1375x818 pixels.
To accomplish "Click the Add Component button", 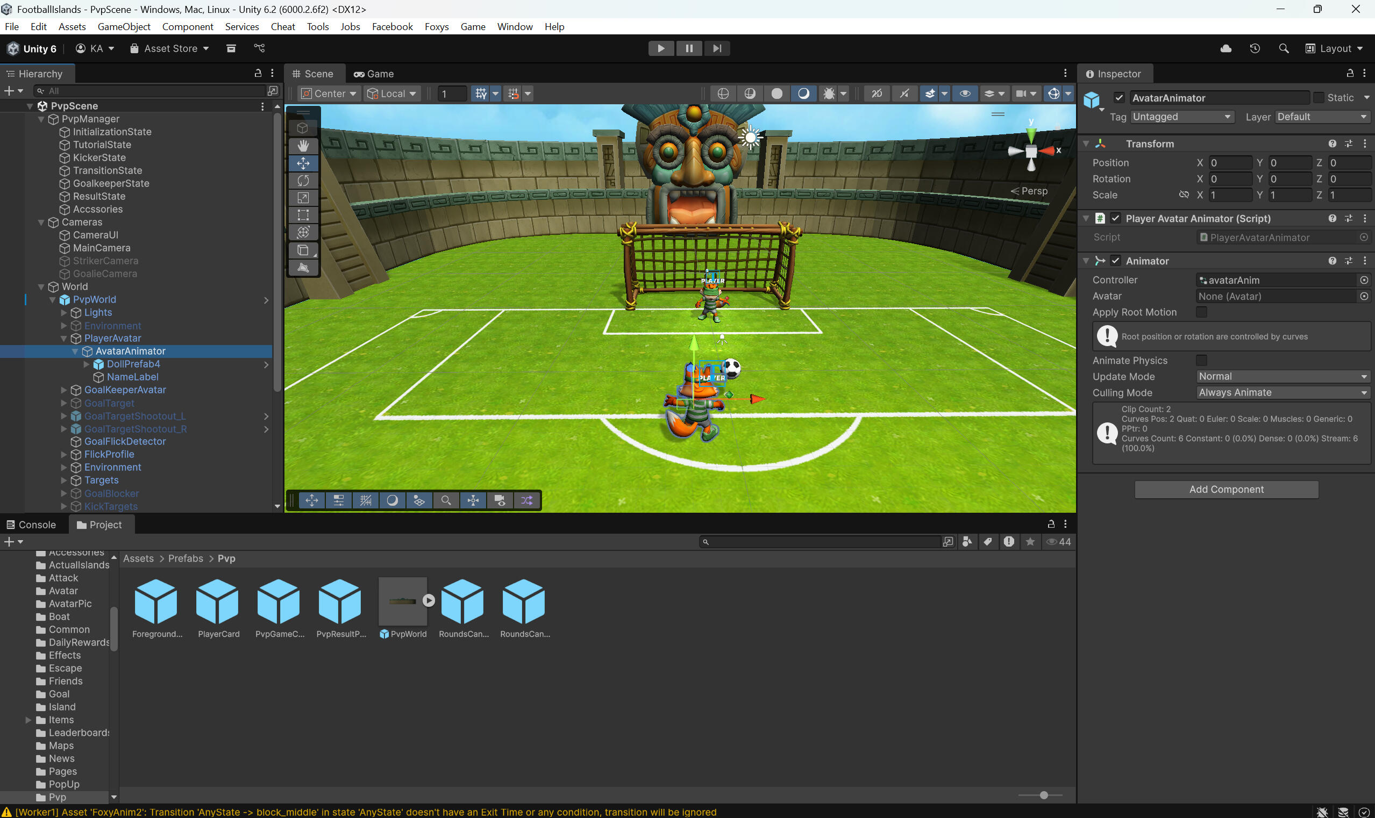I will 1226,490.
